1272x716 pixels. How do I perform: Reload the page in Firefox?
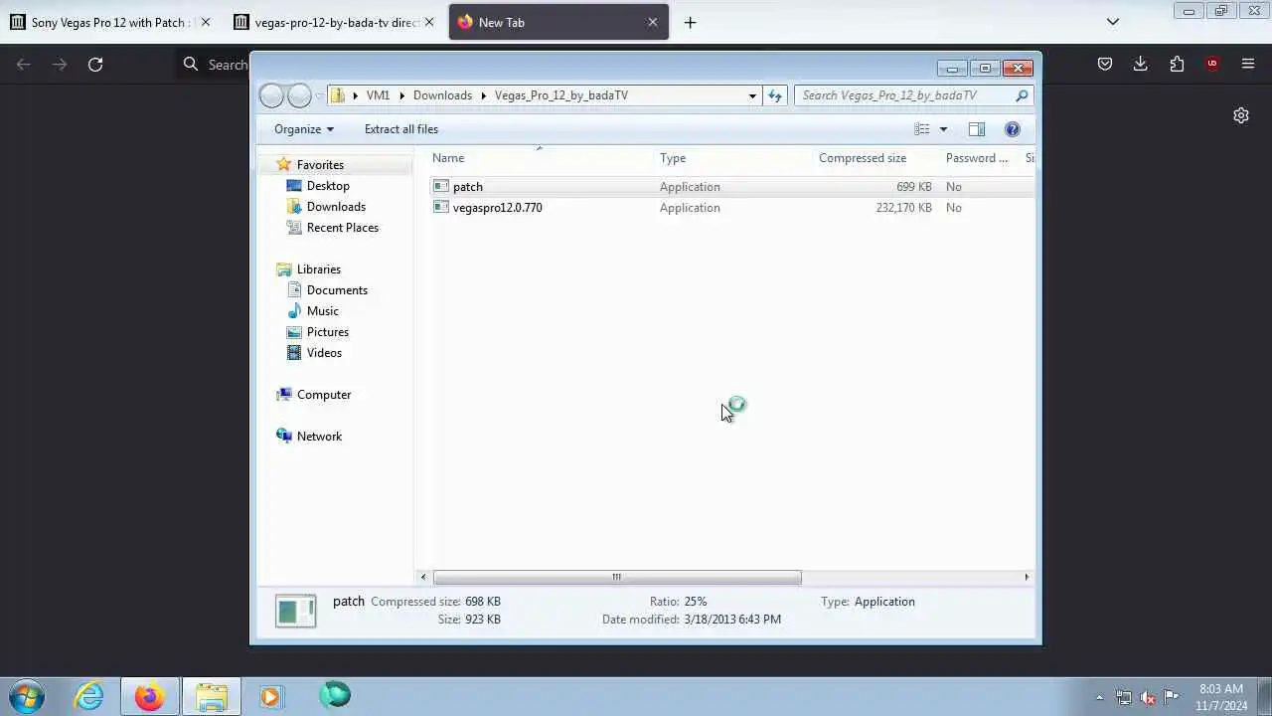pos(95,65)
